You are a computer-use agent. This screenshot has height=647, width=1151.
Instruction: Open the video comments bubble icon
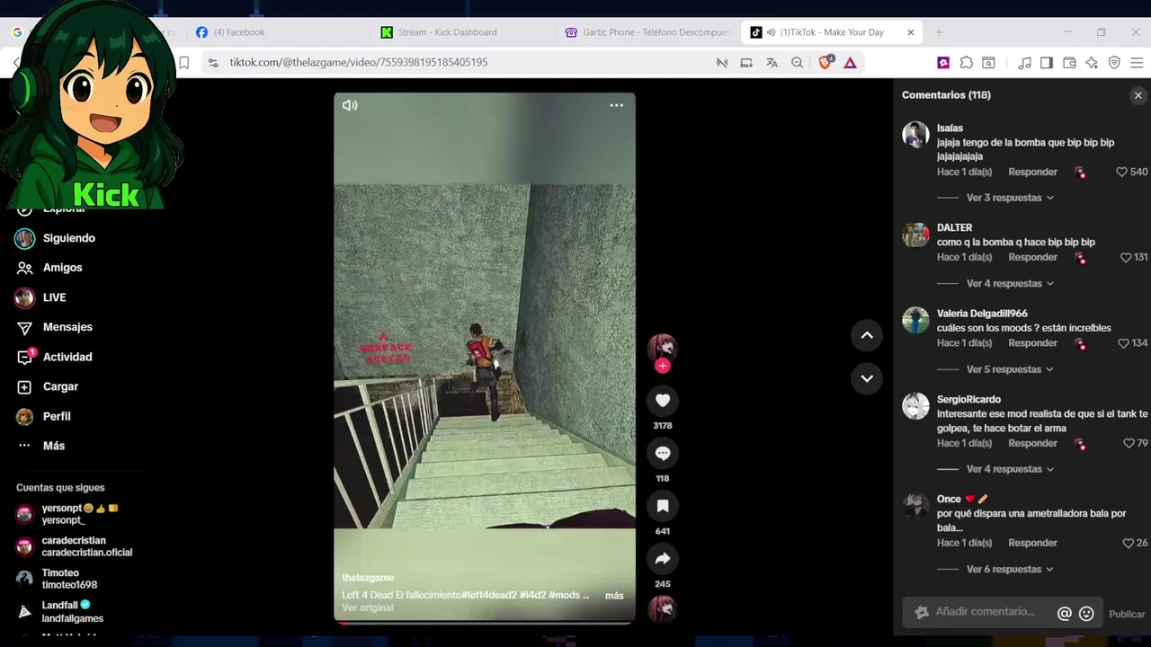[x=663, y=453]
